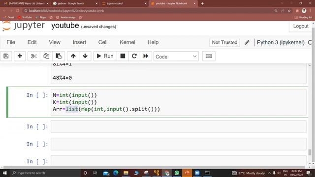Save the notebook with the floppy disk icon
315x177 pixels.
coord(6,56)
